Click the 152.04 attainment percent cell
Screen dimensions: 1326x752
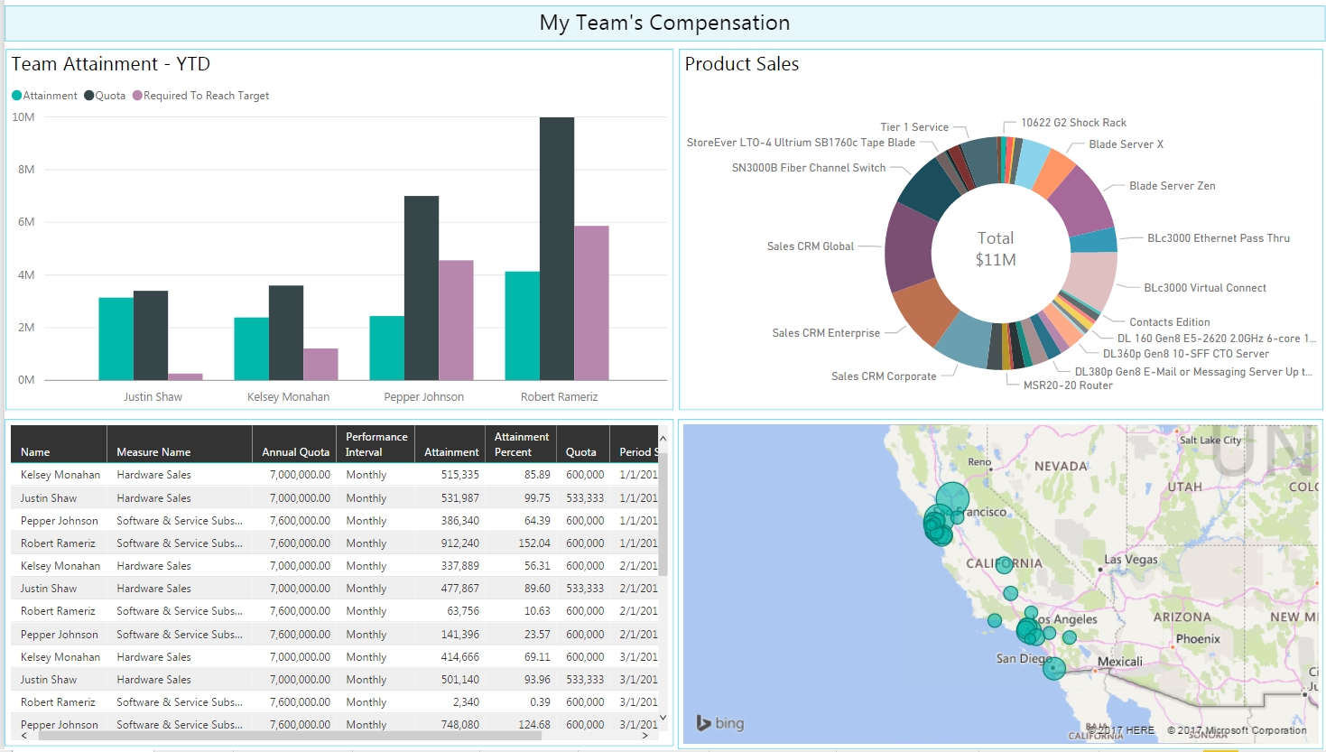[x=534, y=543]
